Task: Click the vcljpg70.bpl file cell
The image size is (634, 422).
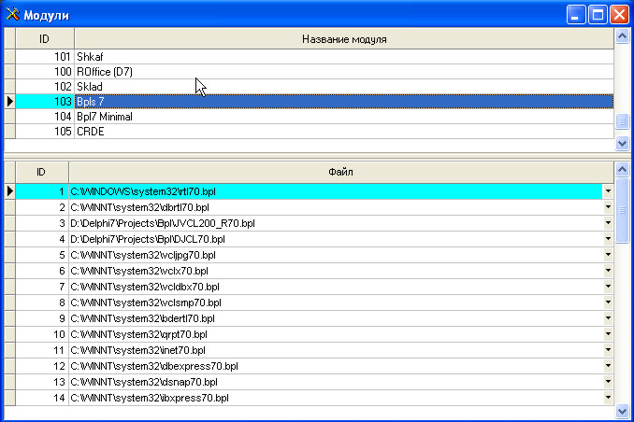Action: [335, 255]
